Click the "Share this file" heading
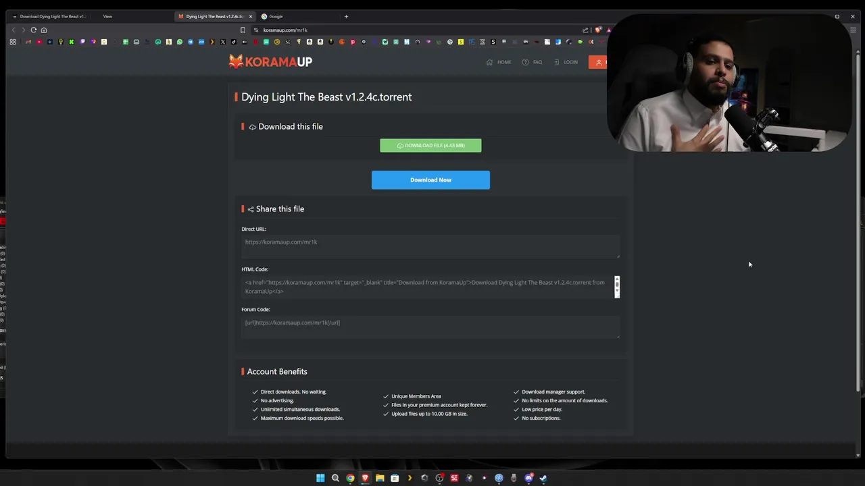Screen dimensions: 865x486 point(280,209)
